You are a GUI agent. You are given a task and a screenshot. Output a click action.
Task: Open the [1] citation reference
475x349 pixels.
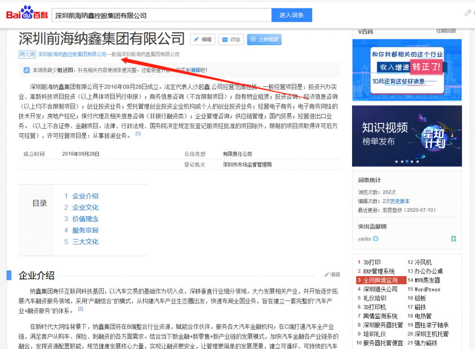pyautogui.click(x=138, y=134)
